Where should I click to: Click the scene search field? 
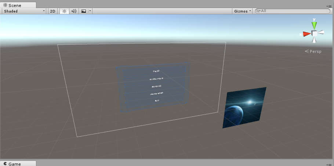294,11
